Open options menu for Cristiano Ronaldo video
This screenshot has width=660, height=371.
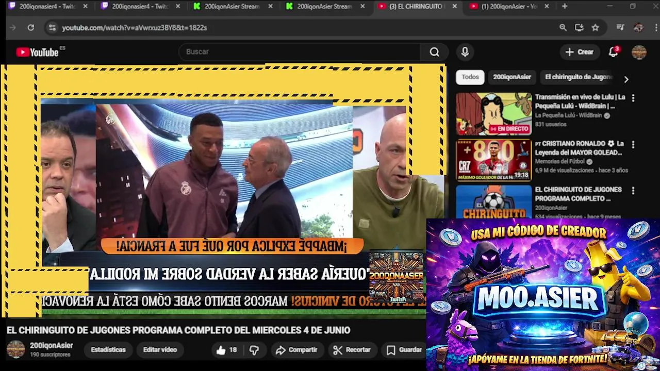pyautogui.click(x=633, y=144)
